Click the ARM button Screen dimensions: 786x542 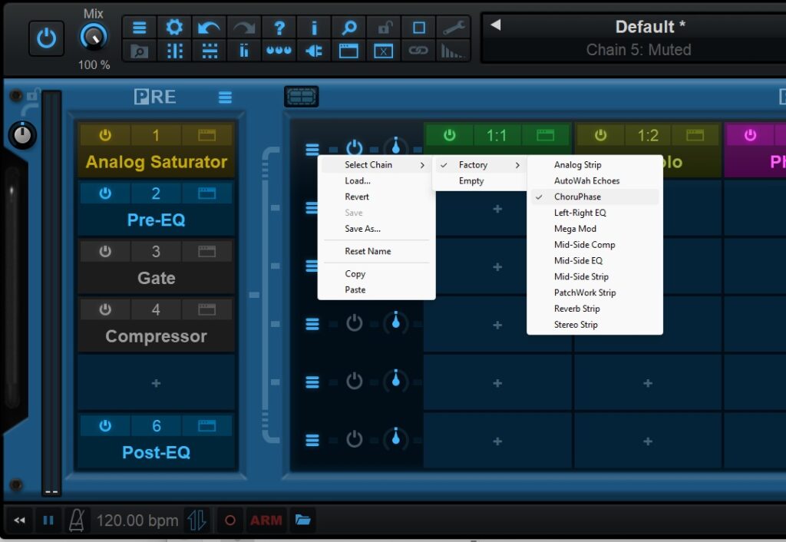click(x=266, y=521)
